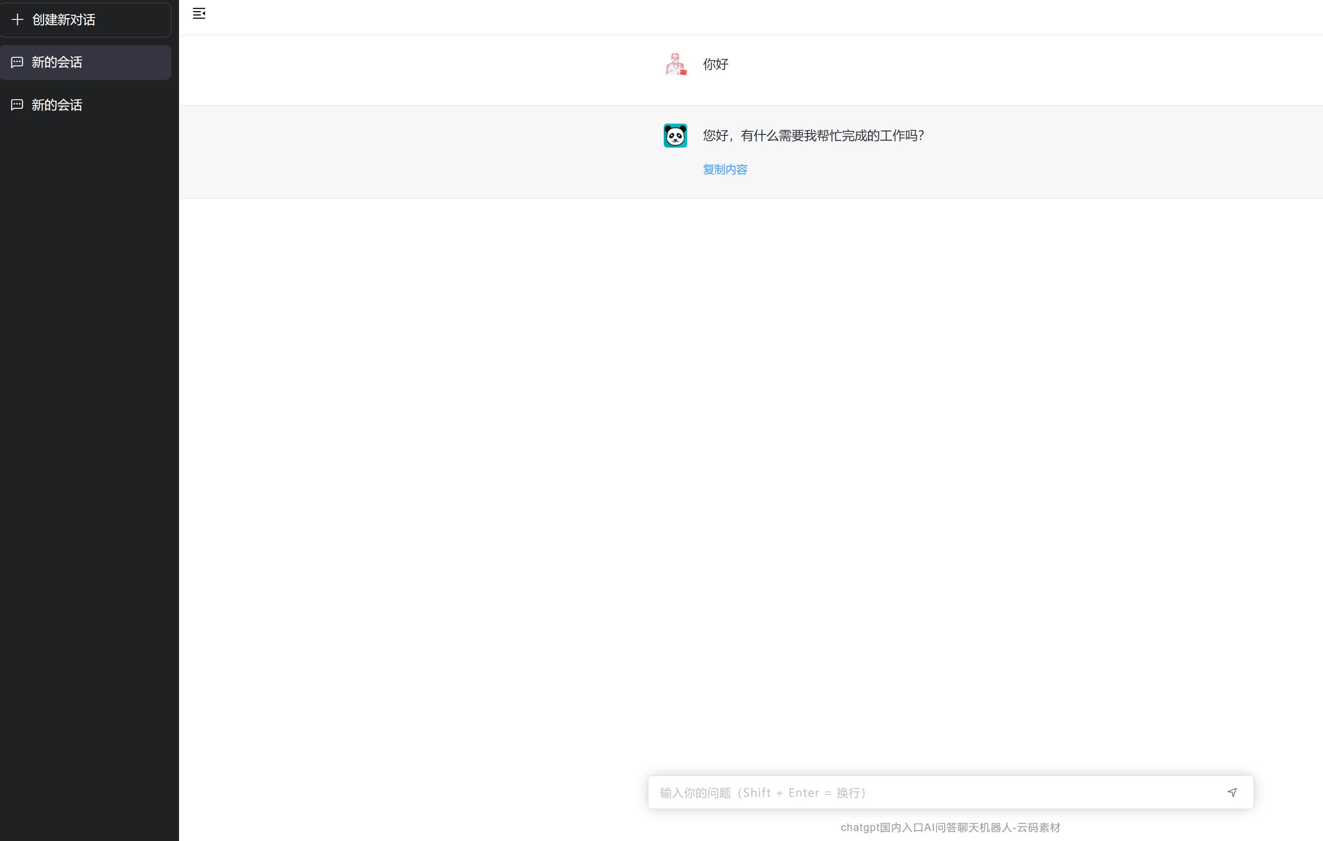Viewport: 1323px width, 841px height.
Task: Click the footer text chatgpt国内入口AI问答聊天机器人
Action: click(950, 827)
